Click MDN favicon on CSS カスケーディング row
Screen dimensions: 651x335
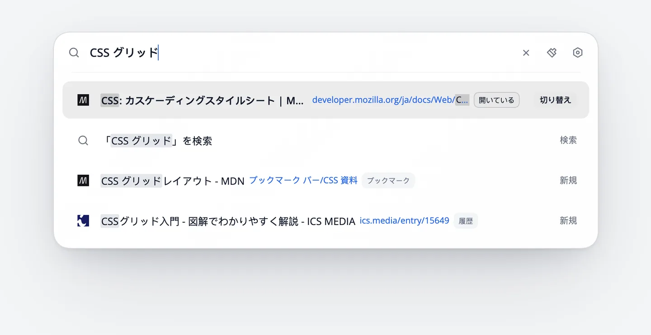[83, 100]
